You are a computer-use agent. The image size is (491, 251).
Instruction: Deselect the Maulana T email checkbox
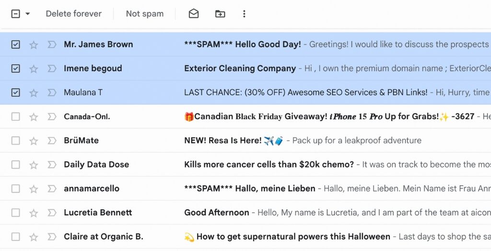tap(16, 92)
